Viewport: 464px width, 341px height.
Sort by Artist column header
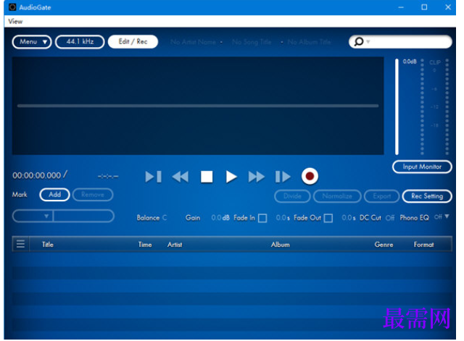175,245
